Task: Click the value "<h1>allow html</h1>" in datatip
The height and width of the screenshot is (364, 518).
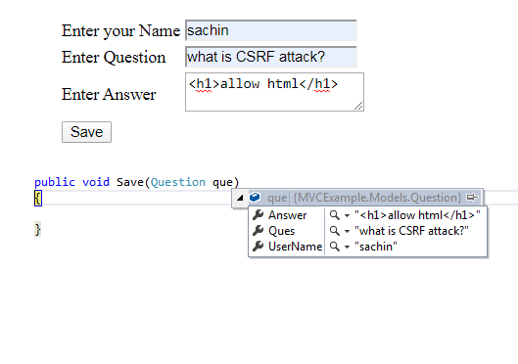Action: click(417, 215)
